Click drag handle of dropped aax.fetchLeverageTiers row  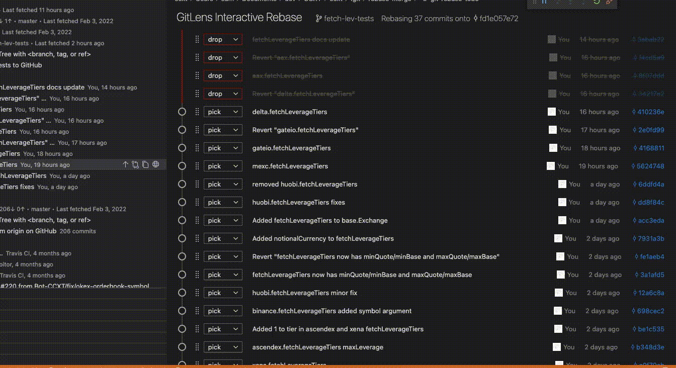197,75
